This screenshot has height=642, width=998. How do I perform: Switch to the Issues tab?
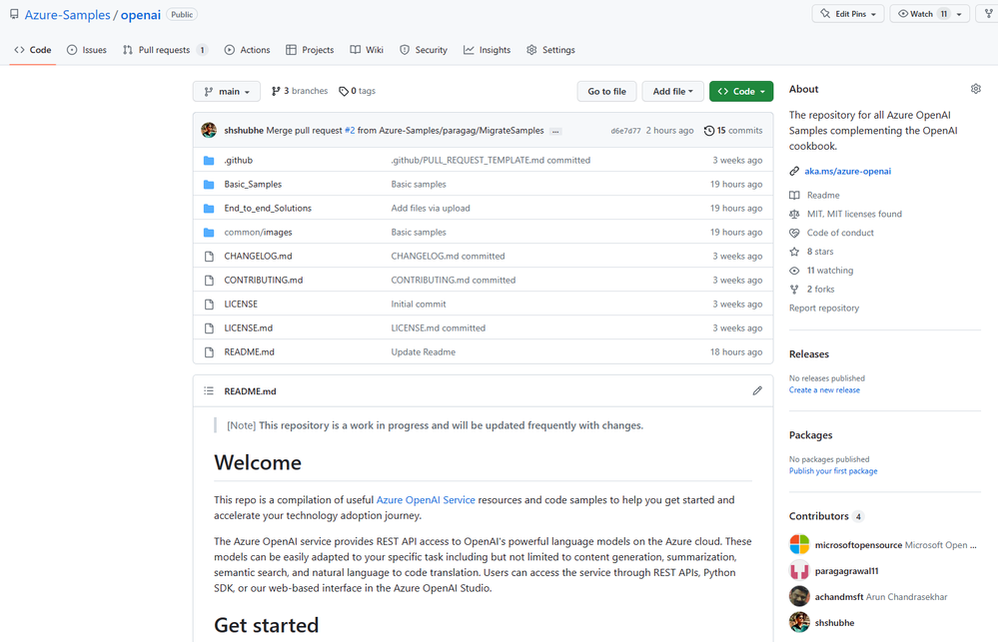pyautogui.click(x=87, y=50)
